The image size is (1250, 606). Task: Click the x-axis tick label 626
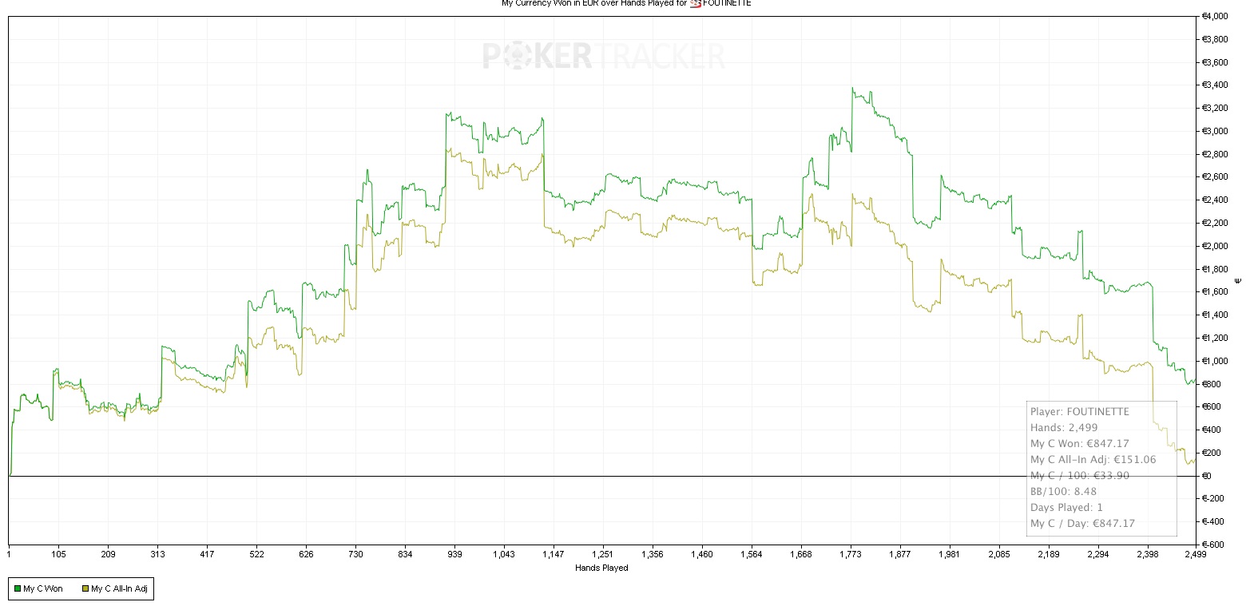(307, 554)
